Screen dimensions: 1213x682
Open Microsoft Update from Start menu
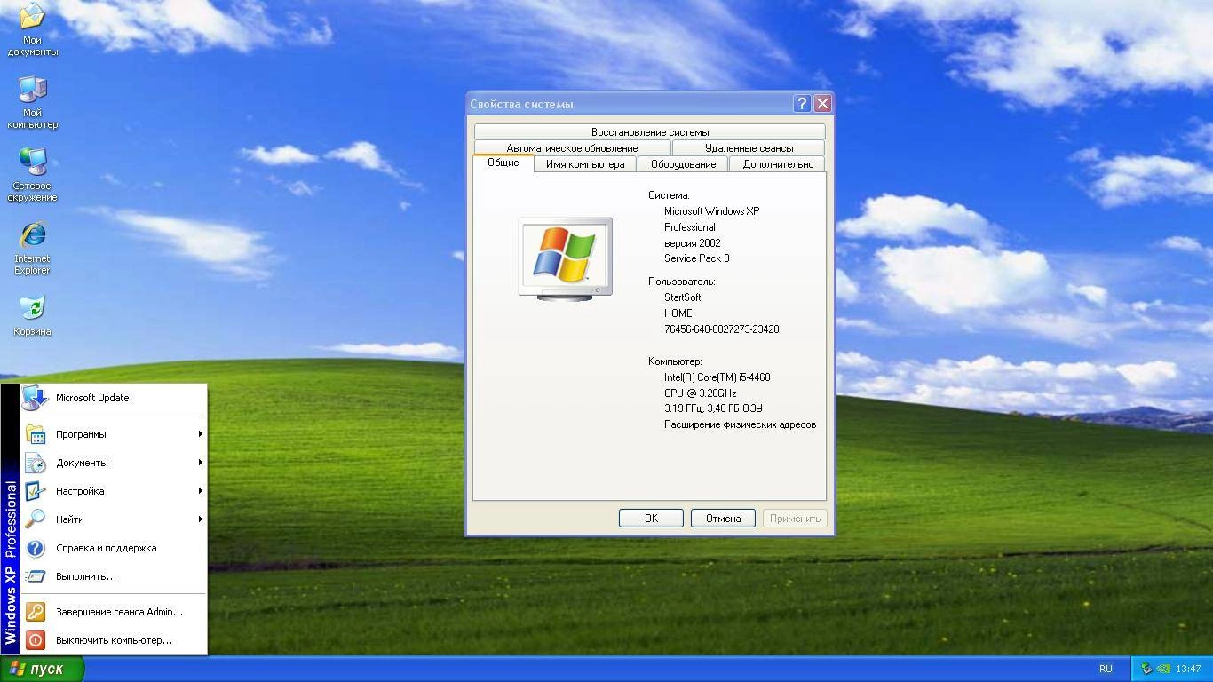pos(114,398)
